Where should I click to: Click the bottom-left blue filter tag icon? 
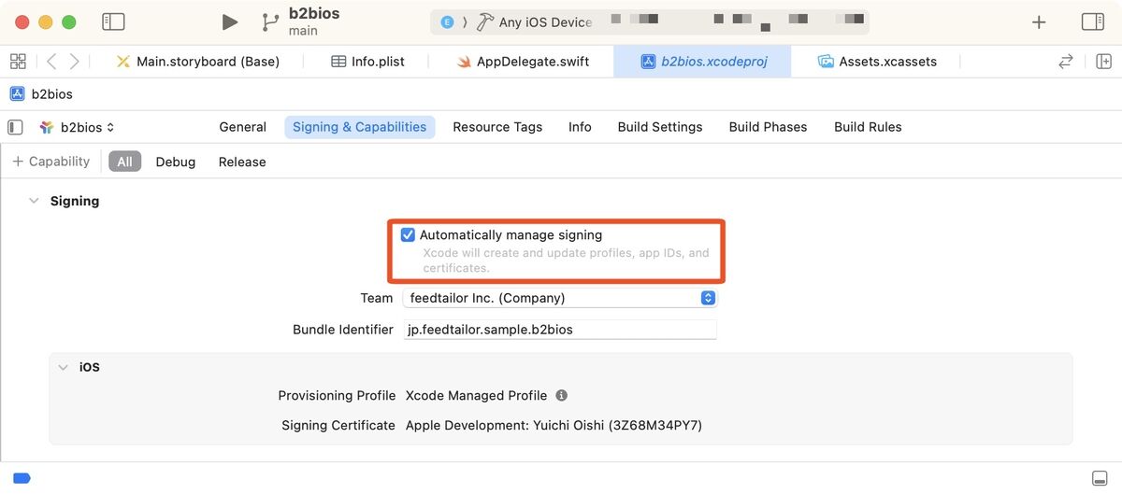22,478
